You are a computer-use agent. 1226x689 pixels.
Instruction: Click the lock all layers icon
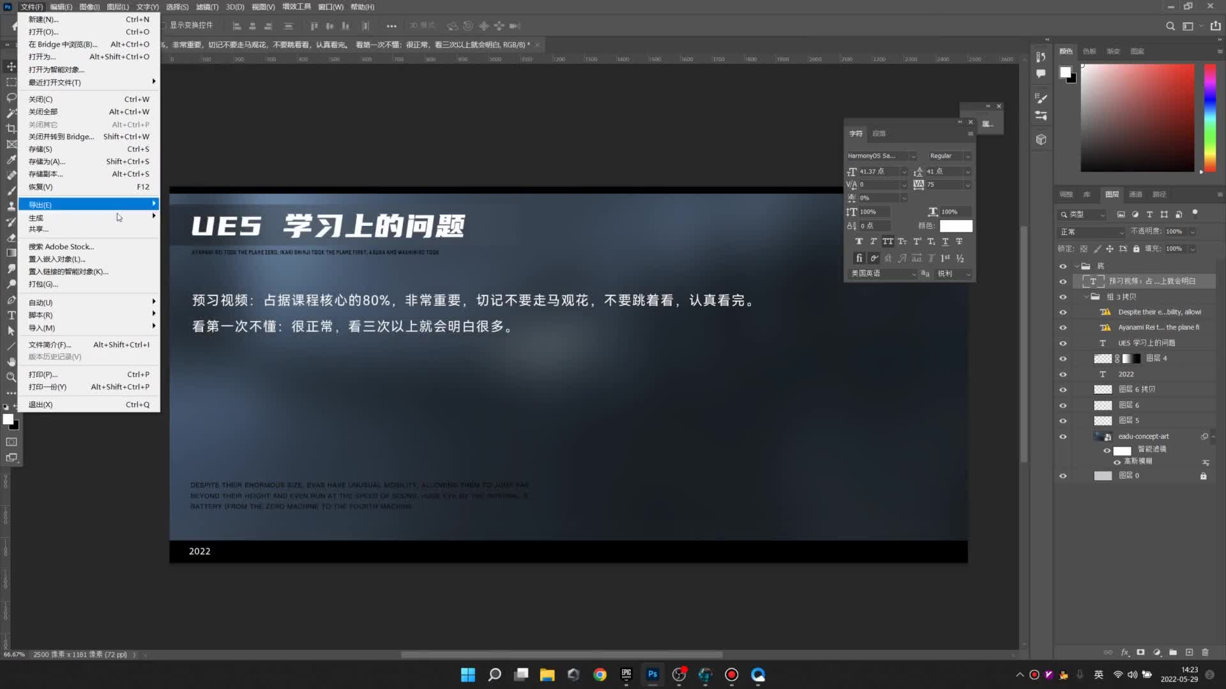(x=1136, y=249)
